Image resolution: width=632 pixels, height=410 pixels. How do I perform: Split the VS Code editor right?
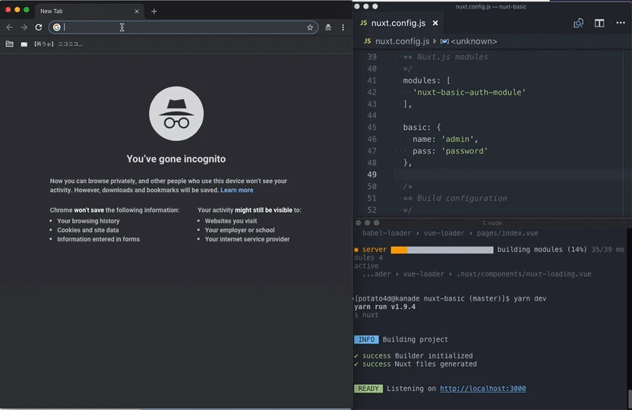[599, 23]
